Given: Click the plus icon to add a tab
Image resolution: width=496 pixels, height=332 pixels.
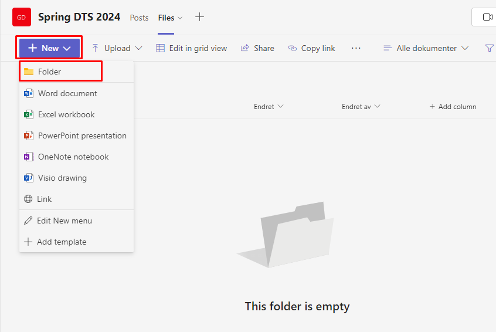Looking at the screenshot, I should tap(199, 17).
